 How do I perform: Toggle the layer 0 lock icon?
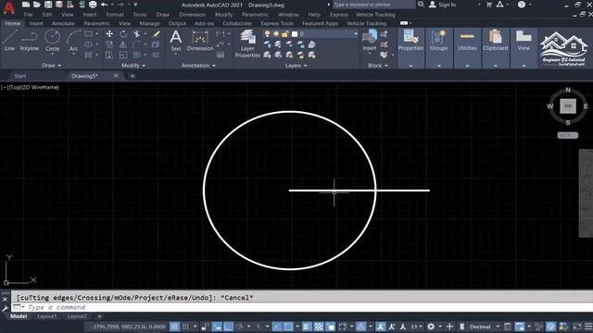click(x=284, y=34)
